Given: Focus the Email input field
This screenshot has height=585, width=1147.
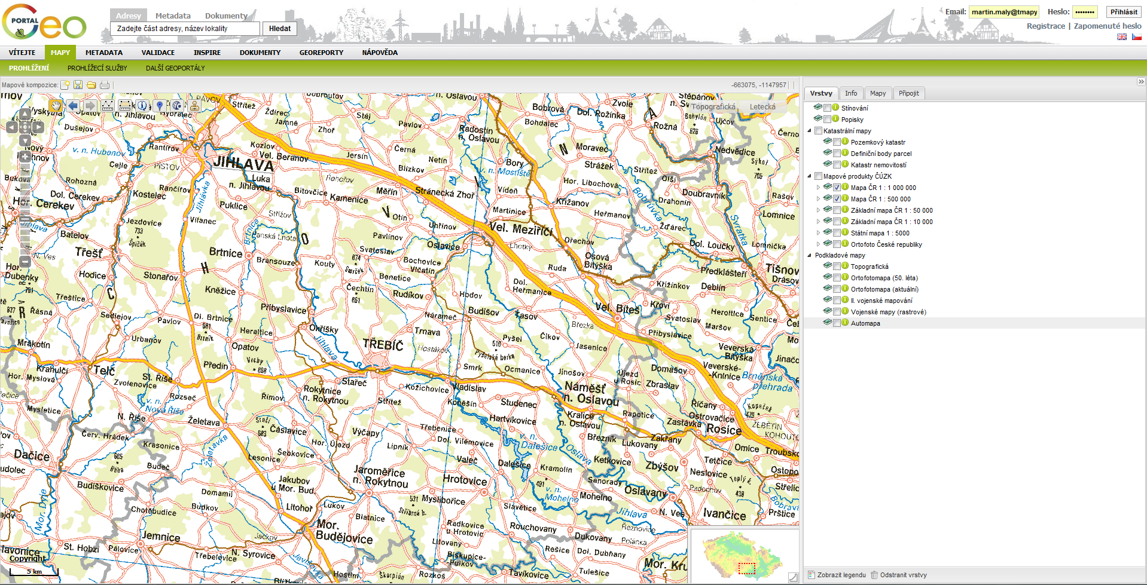Looking at the screenshot, I should point(1004,12).
